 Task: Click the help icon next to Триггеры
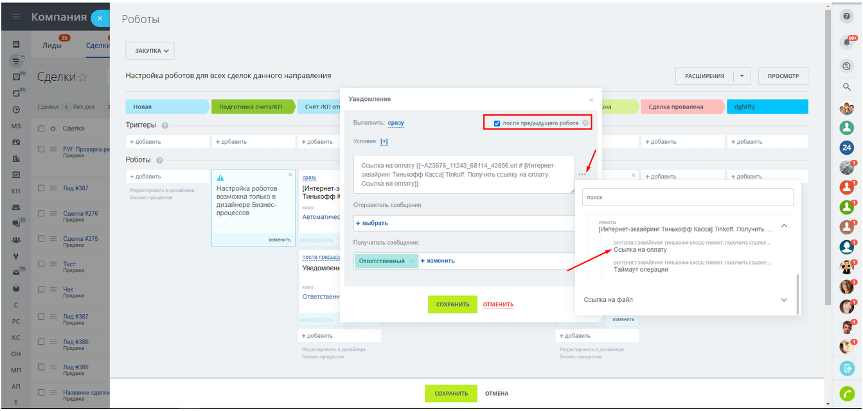(165, 126)
